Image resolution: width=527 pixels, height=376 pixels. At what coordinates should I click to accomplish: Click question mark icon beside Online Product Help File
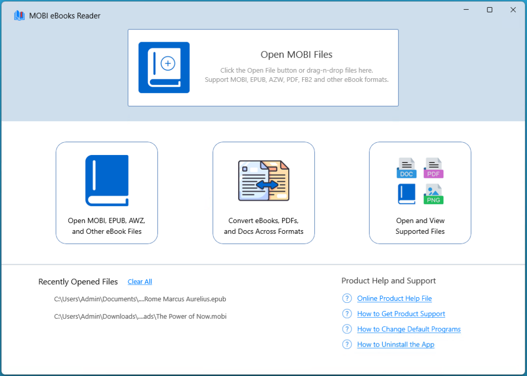(347, 298)
